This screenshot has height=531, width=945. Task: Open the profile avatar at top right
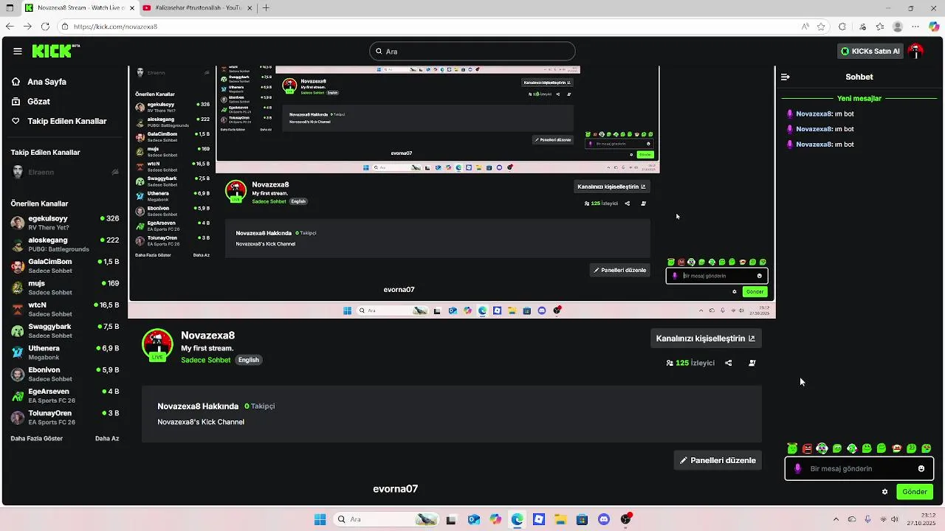click(916, 51)
